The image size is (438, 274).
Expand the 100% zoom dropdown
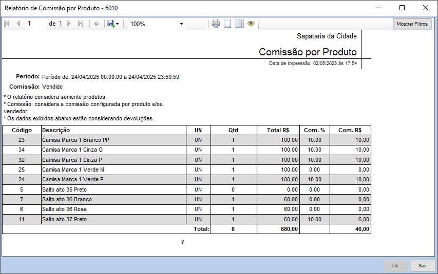181,24
